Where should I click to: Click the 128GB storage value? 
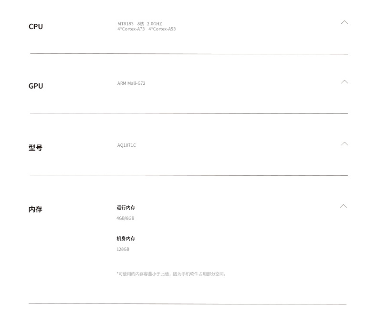tap(123, 249)
